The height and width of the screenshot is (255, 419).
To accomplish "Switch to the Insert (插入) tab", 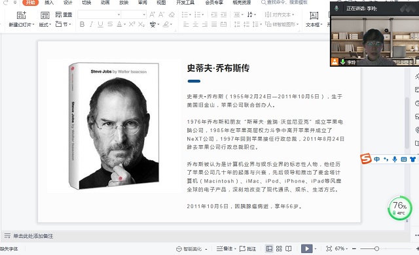I will pos(49,3).
